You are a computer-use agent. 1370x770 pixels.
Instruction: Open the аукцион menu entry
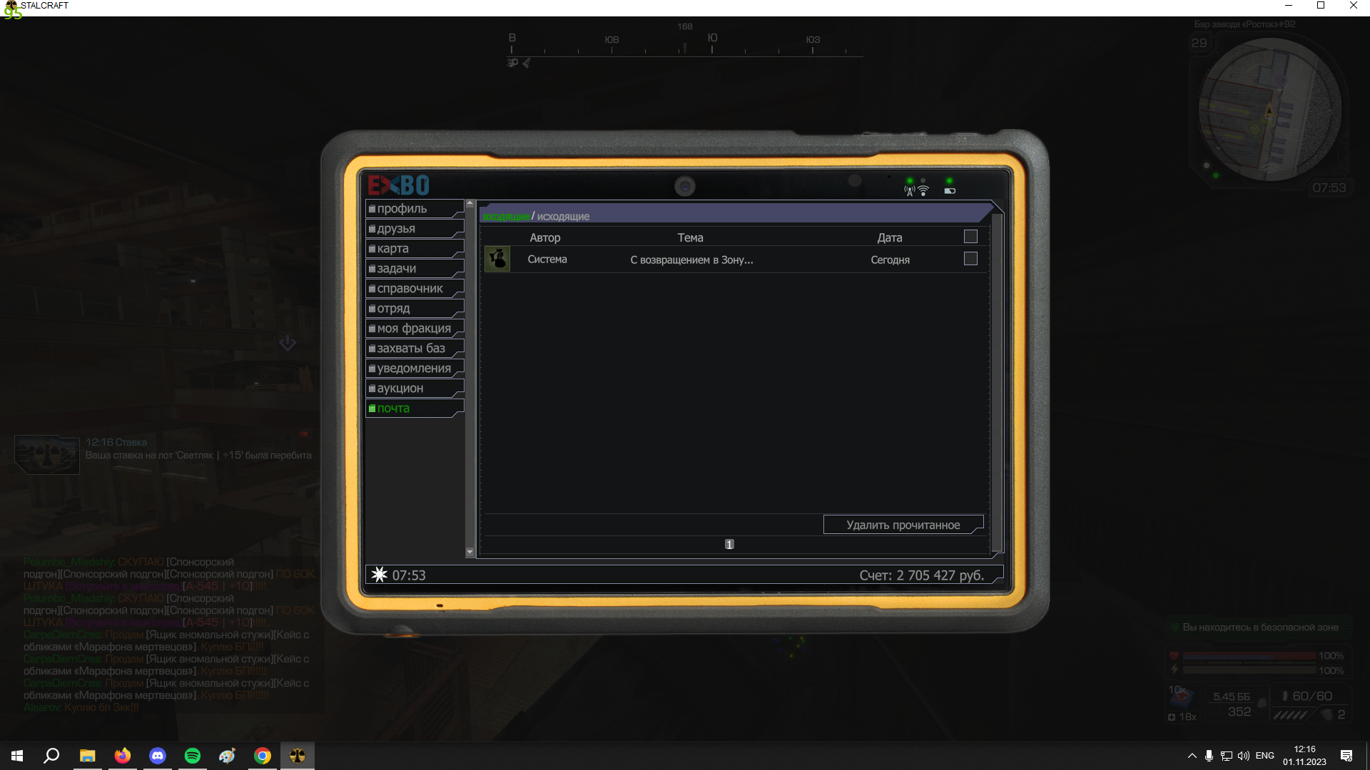[415, 389]
